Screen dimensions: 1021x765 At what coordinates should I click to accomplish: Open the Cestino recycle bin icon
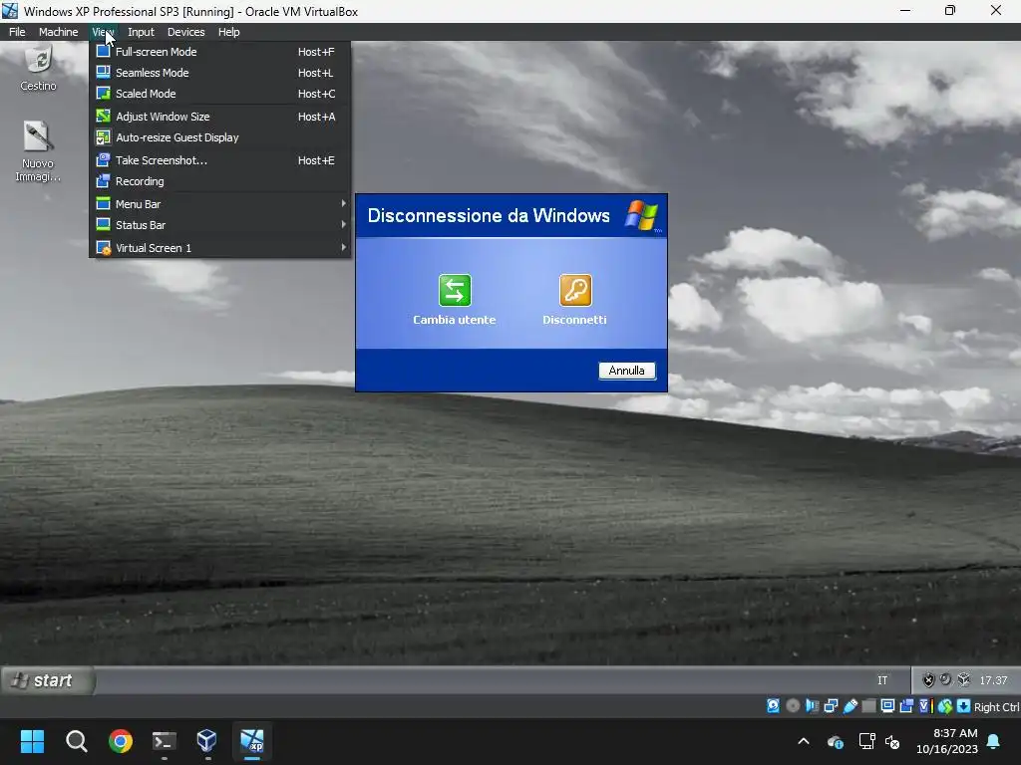[x=39, y=68]
